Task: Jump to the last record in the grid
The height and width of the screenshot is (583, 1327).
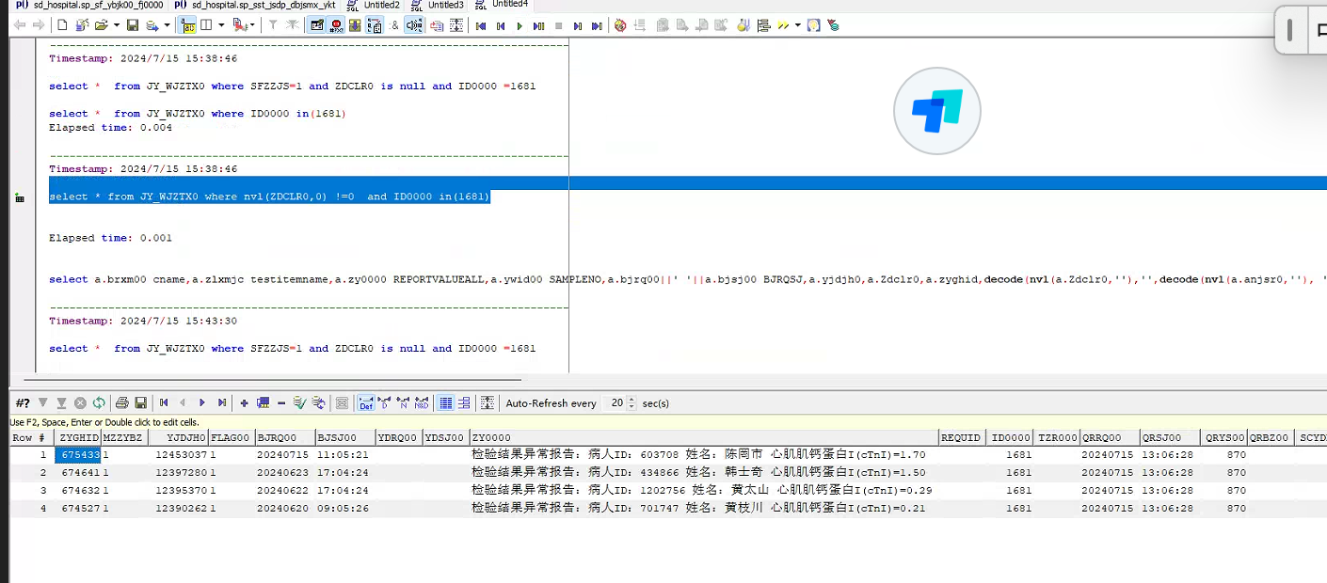Action: click(x=222, y=403)
